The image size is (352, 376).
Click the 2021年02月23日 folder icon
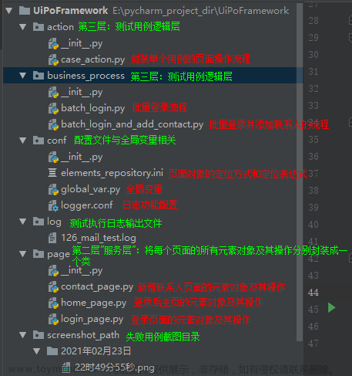click(x=52, y=351)
